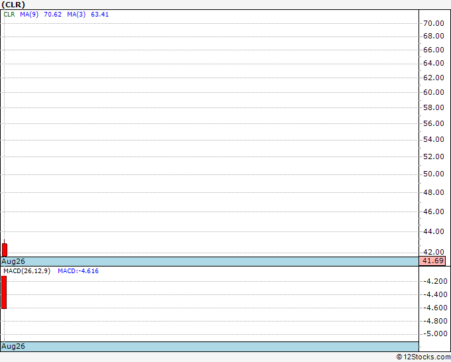This screenshot has width=451, height=362.
Task: Click Aug26 date label under price chart
Action: click(13, 261)
